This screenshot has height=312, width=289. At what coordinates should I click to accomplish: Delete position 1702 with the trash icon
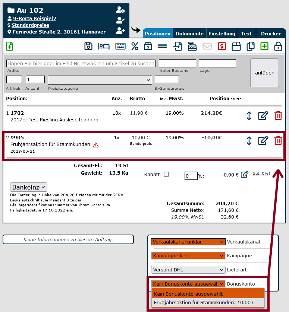(x=278, y=115)
